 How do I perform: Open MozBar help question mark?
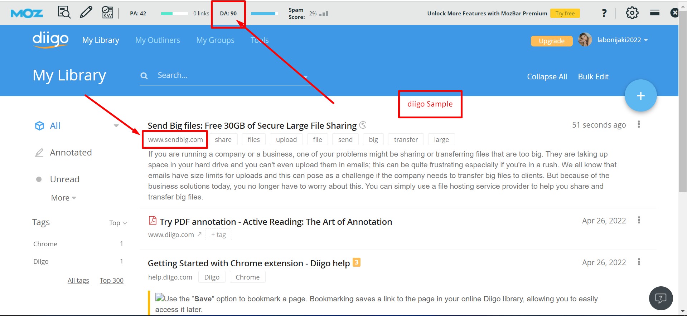click(604, 13)
